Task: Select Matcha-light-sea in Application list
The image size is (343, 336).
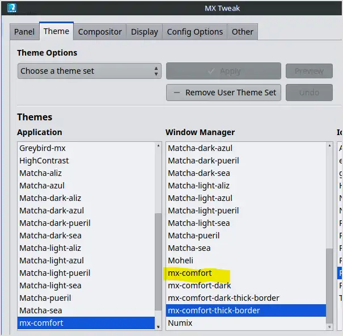Action: [86, 285]
